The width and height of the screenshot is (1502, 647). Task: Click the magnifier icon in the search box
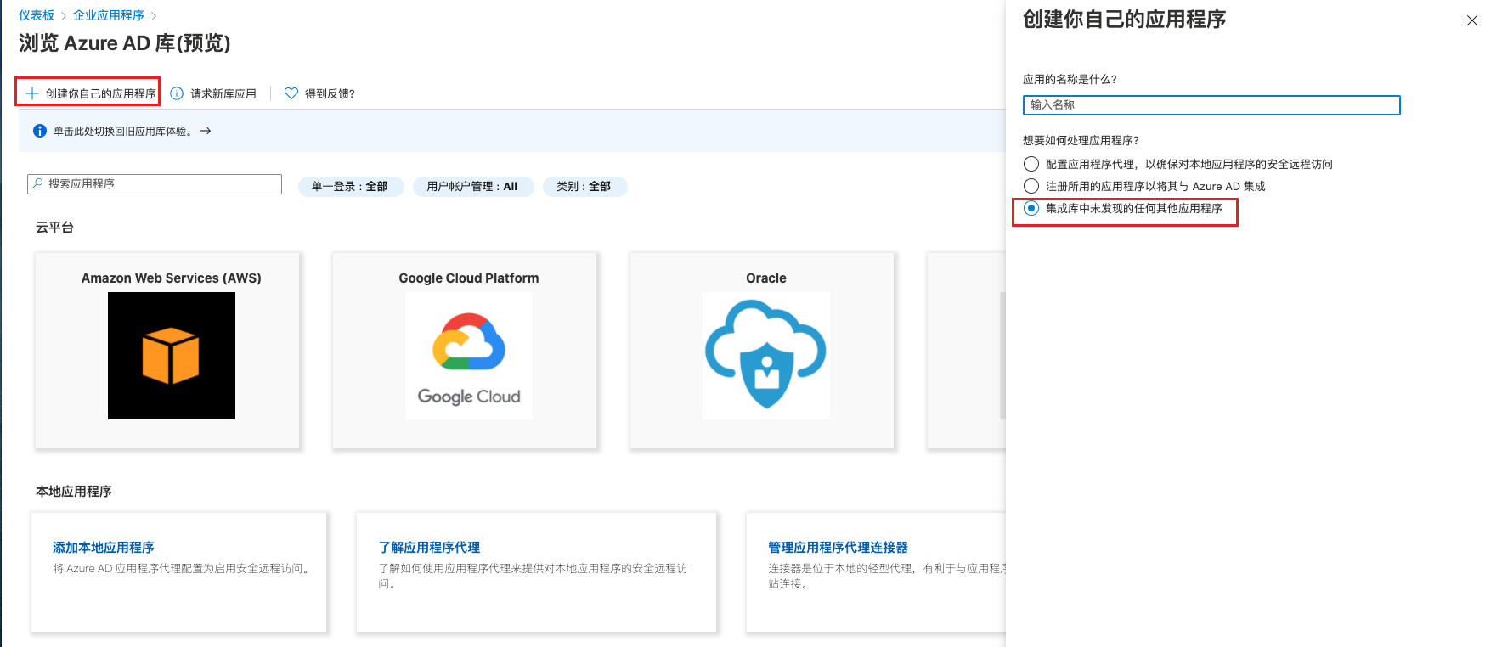[38, 183]
